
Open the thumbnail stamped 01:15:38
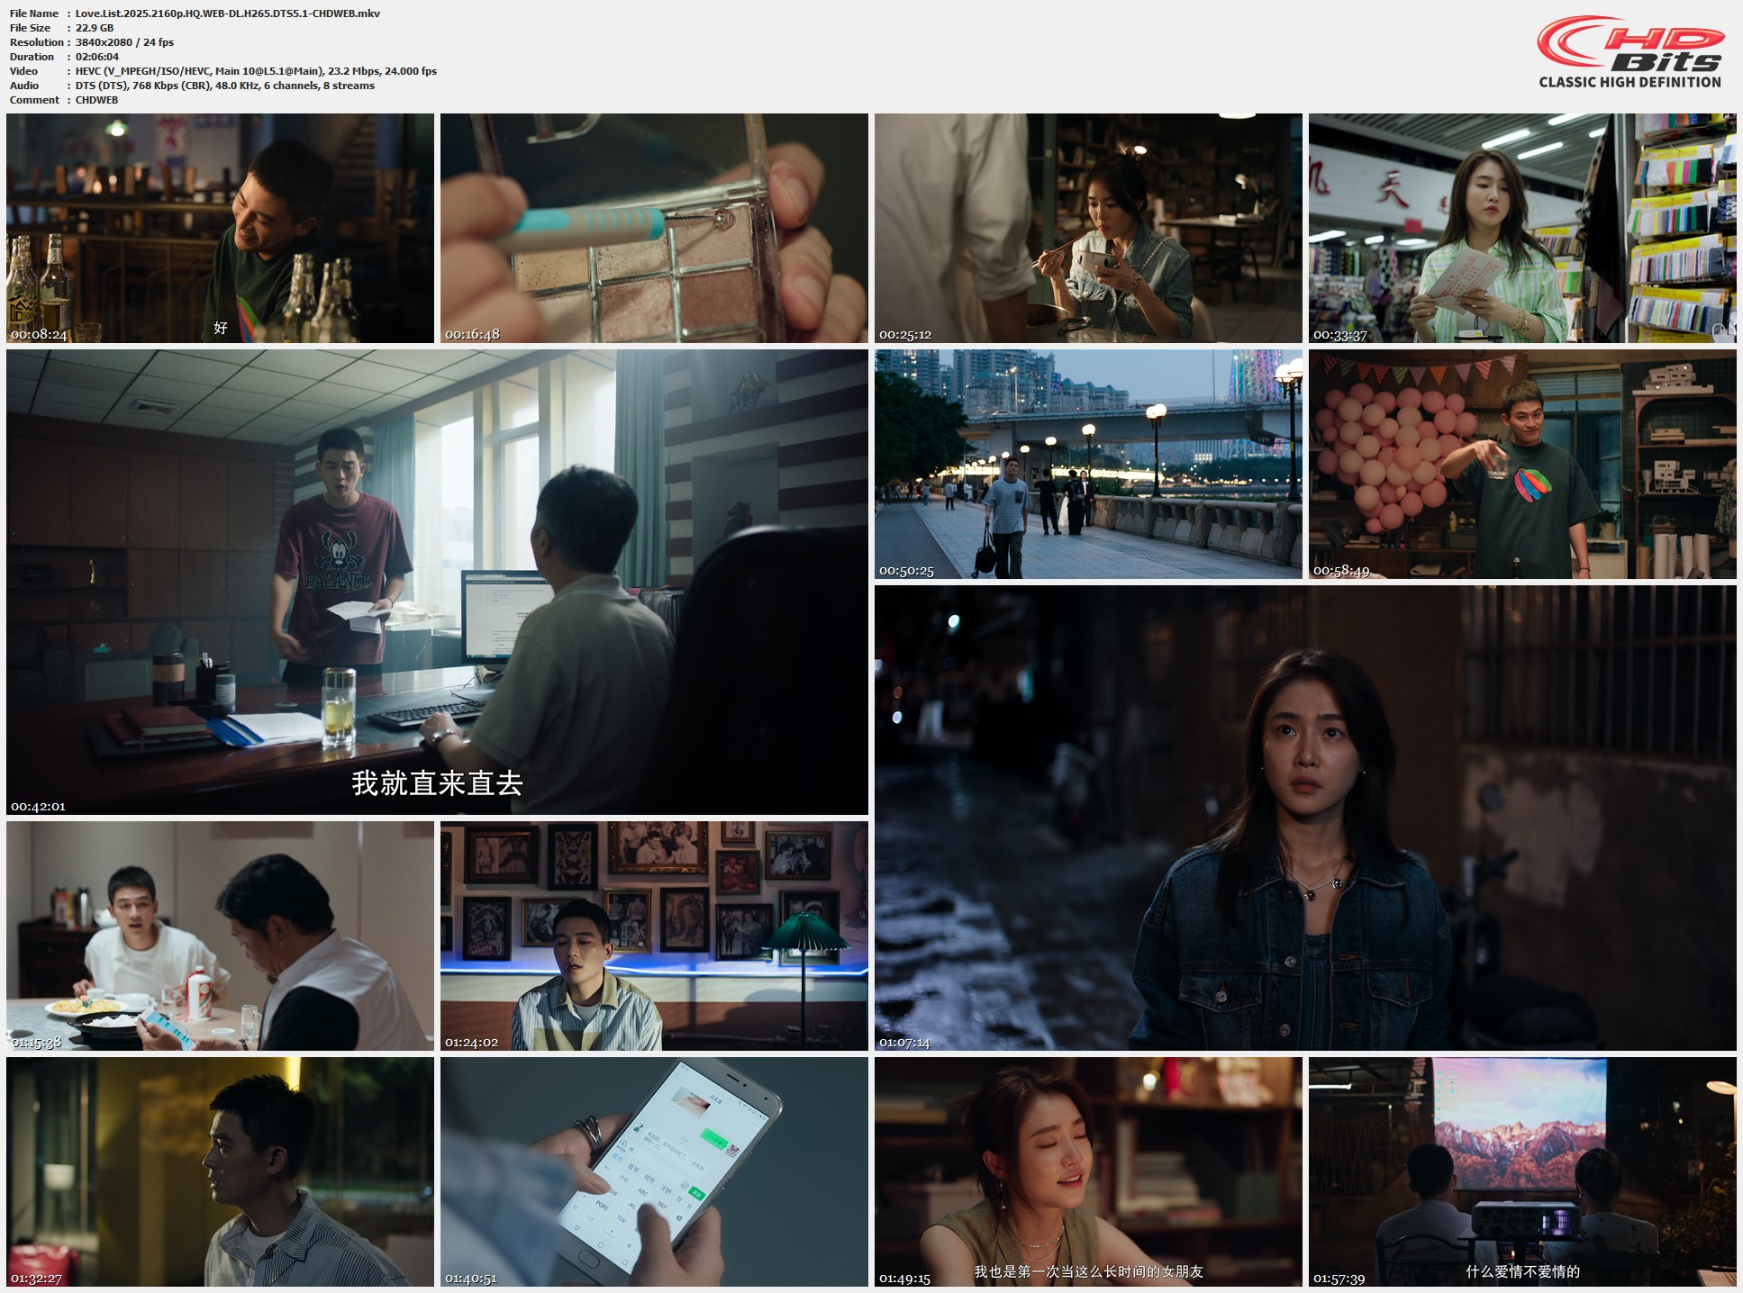220,936
